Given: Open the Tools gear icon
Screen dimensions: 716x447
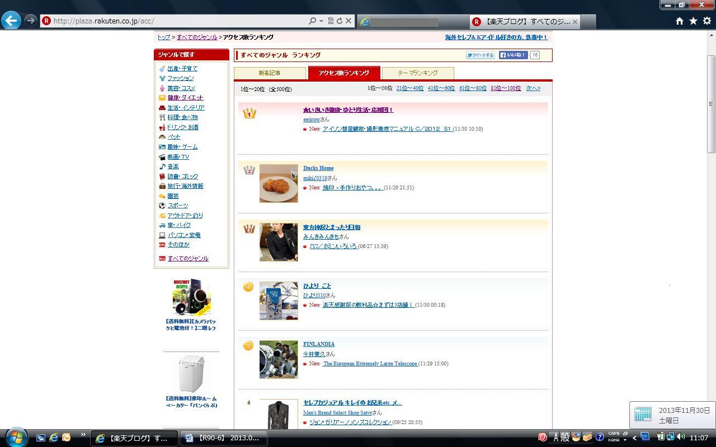Looking at the screenshot, I should [706, 21].
